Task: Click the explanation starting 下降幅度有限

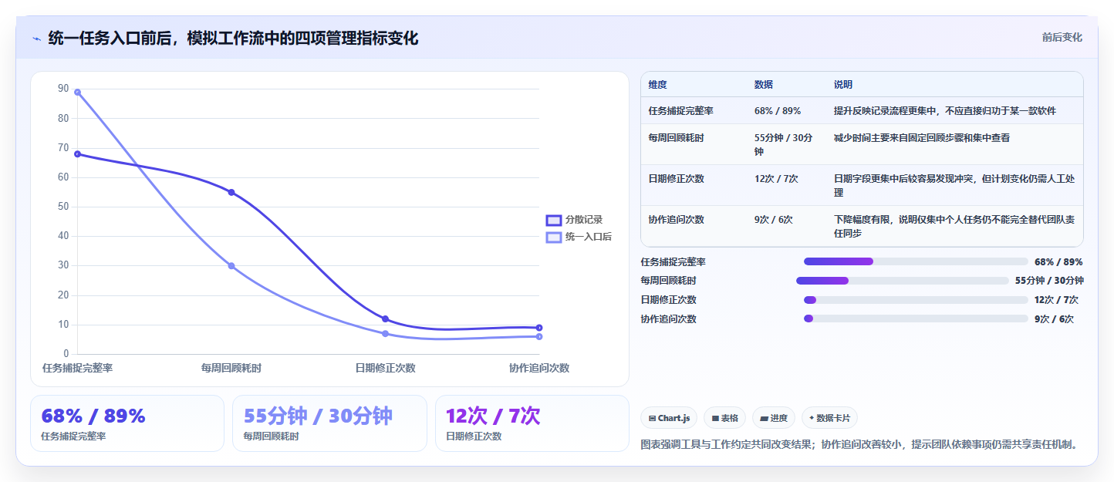Action: tap(954, 226)
